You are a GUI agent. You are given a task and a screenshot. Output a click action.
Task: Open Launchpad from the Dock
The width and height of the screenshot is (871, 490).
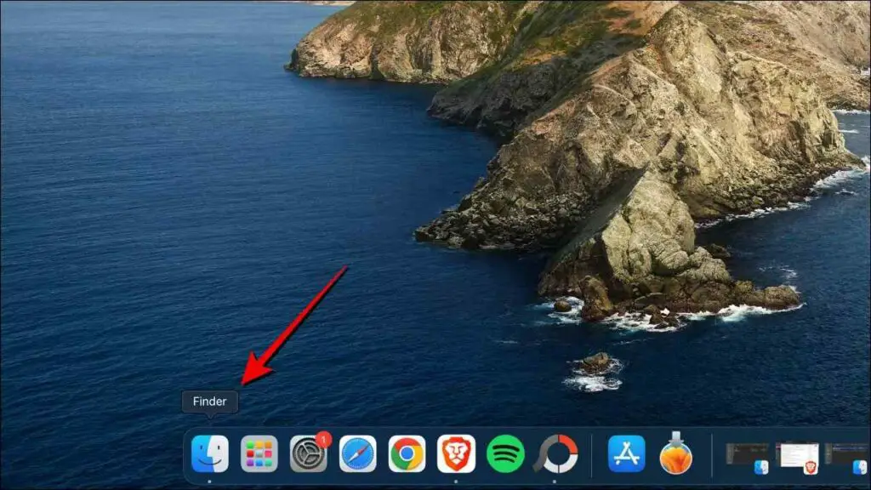pyautogui.click(x=259, y=454)
